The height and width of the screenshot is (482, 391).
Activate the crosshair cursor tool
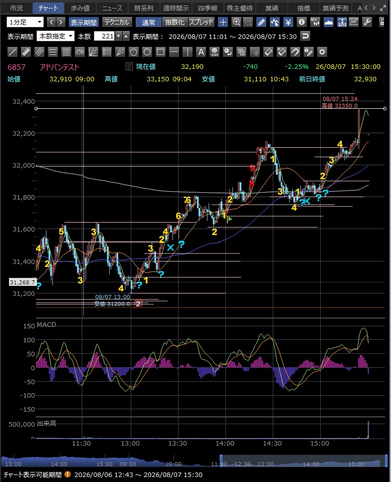pos(223,22)
